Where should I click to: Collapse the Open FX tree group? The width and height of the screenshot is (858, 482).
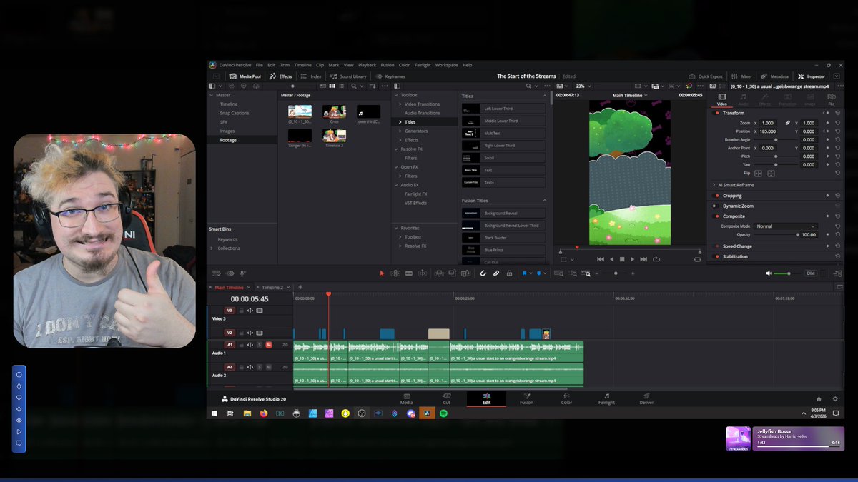click(x=396, y=167)
